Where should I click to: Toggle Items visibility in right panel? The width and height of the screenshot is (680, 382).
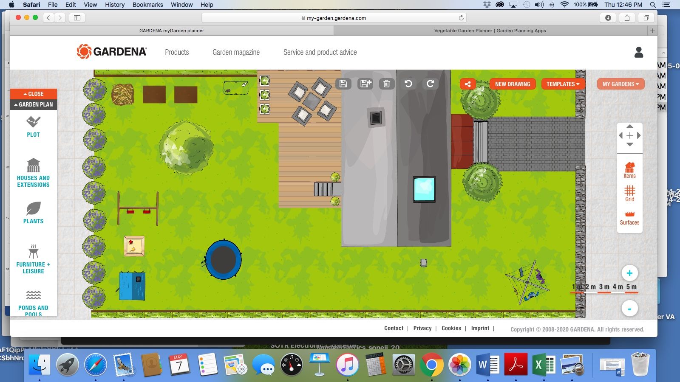pyautogui.click(x=629, y=170)
